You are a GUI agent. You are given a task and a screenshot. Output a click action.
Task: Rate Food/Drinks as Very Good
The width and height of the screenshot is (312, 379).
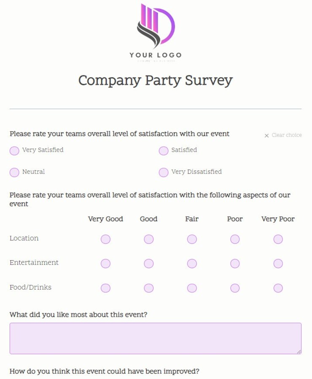click(105, 288)
